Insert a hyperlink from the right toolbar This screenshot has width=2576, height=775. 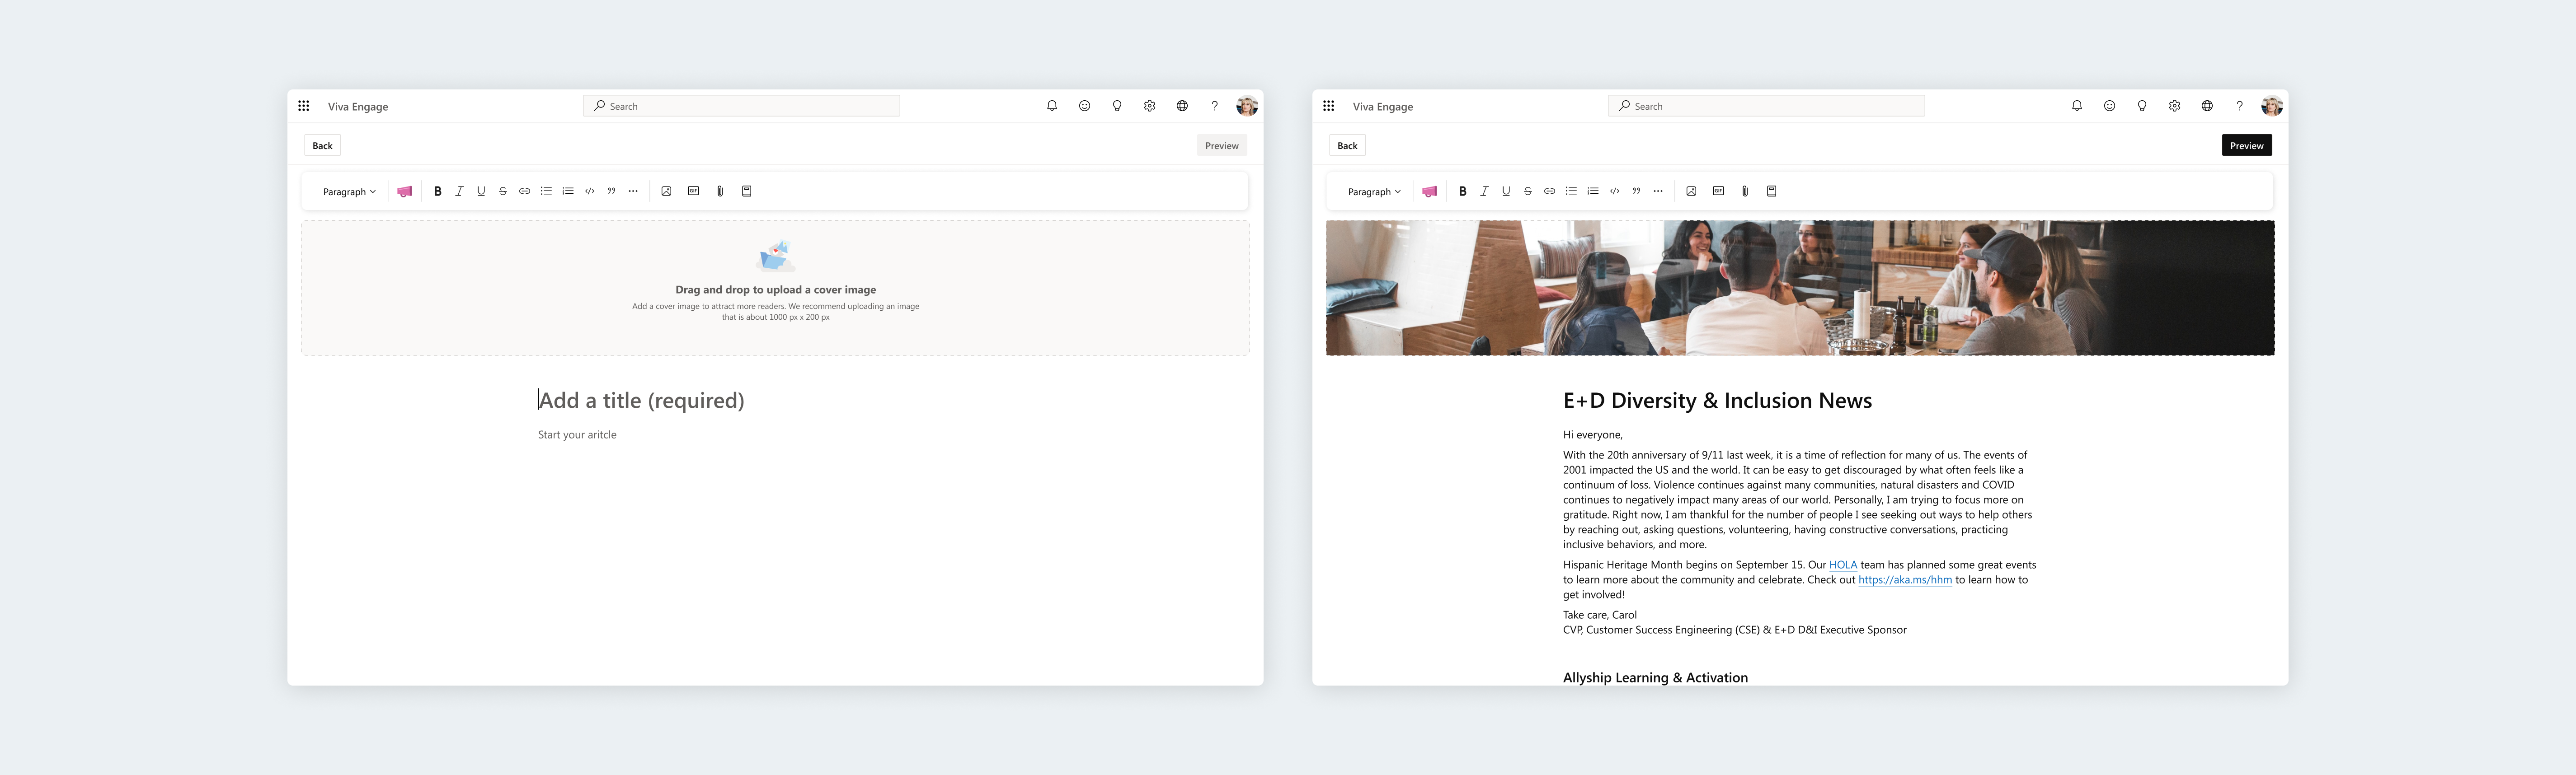pos(1549,191)
